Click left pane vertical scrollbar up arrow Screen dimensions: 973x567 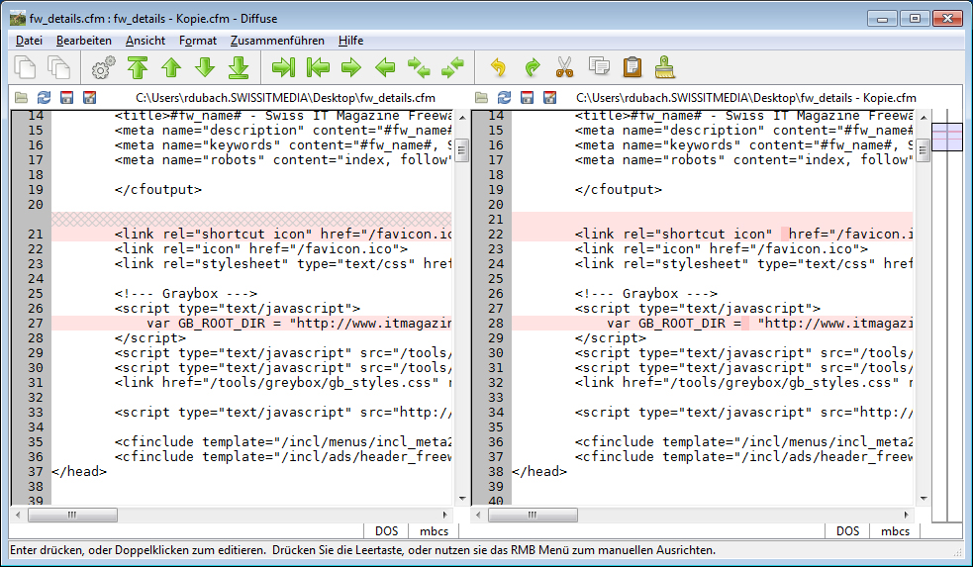pyautogui.click(x=461, y=117)
